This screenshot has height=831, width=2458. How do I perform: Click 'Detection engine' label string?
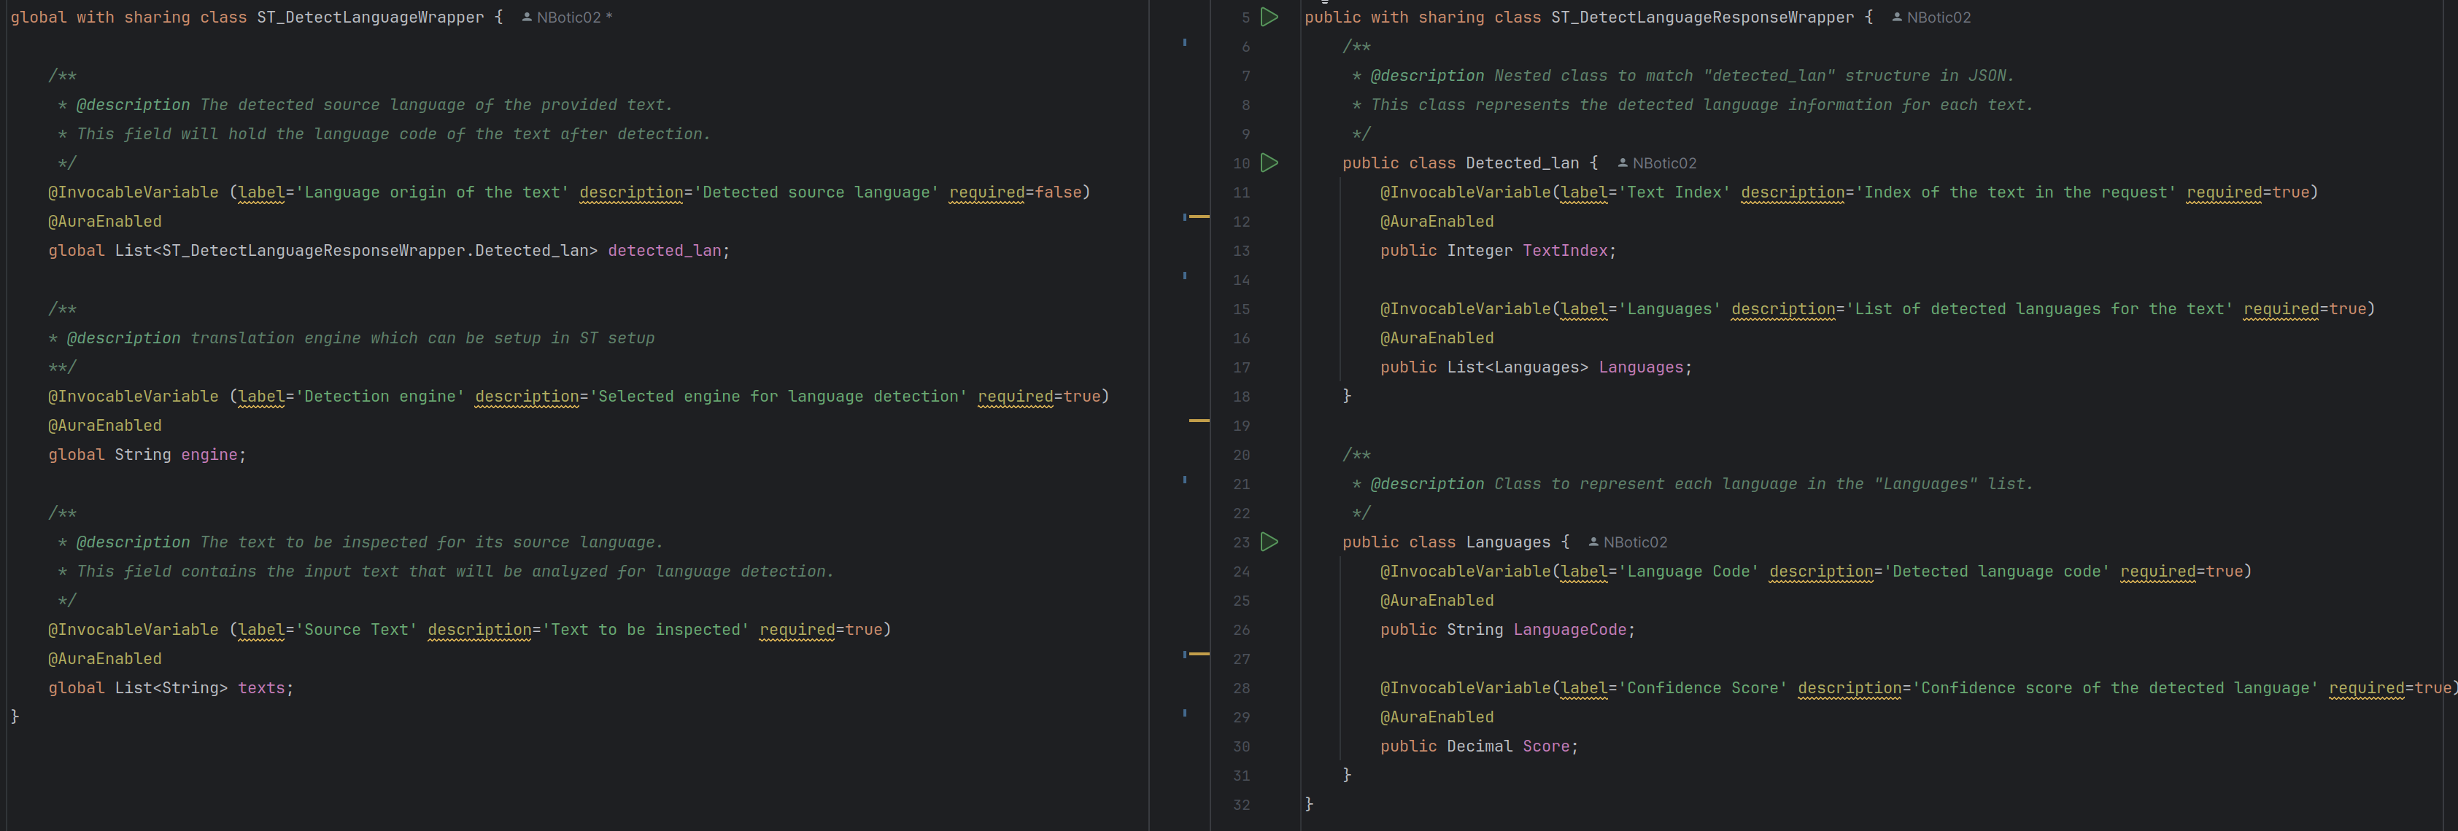pos(380,397)
